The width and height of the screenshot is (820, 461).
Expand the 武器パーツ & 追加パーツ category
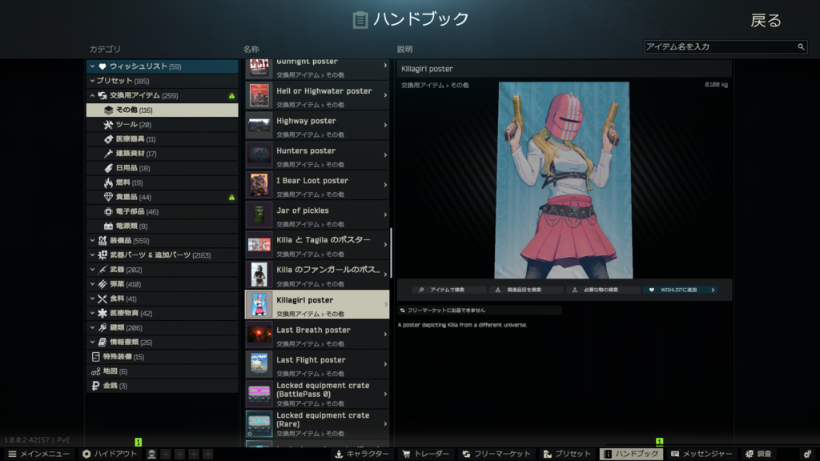click(93, 255)
